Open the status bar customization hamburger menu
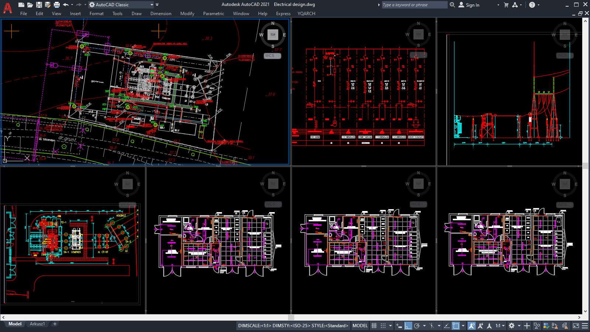590x332 pixels. click(x=584, y=326)
